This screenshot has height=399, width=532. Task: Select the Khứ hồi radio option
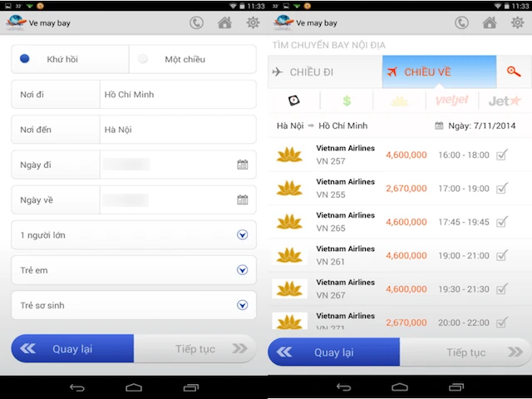(x=25, y=59)
